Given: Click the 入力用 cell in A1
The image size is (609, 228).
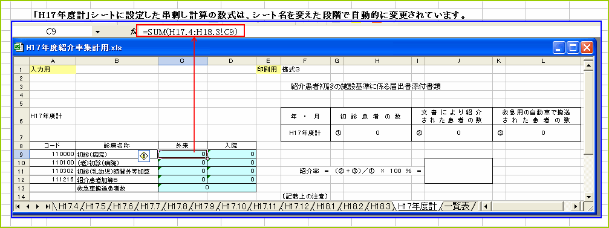Looking at the screenshot, I should coord(53,70).
